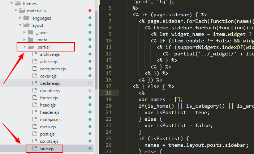Click the post.ejs file icon

click(35, 134)
